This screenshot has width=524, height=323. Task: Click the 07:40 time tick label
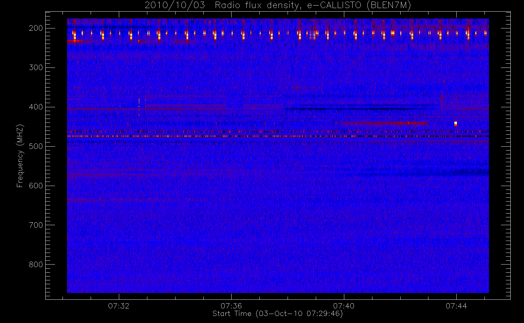point(344,306)
